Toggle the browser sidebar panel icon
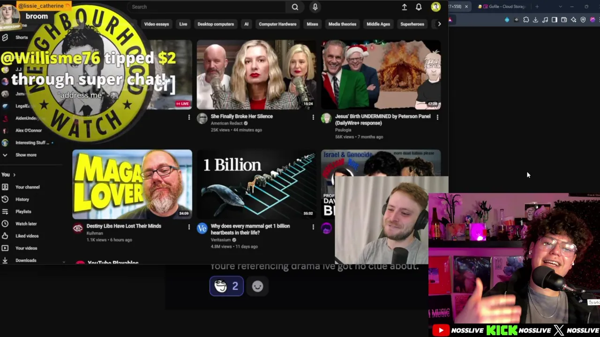The width and height of the screenshot is (600, 337). [555, 20]
